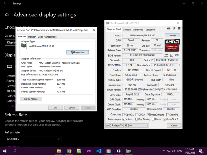This screenshot has width=207, height=155.
Task: Launch Google Chrome from the taskbar
Action: coord(69,151)
